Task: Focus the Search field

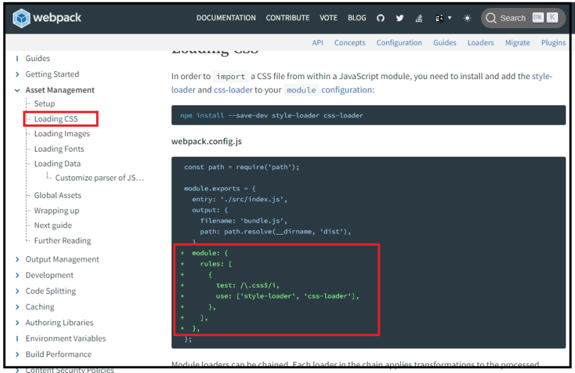Action: pyautogui.click(x=523, y=18)
